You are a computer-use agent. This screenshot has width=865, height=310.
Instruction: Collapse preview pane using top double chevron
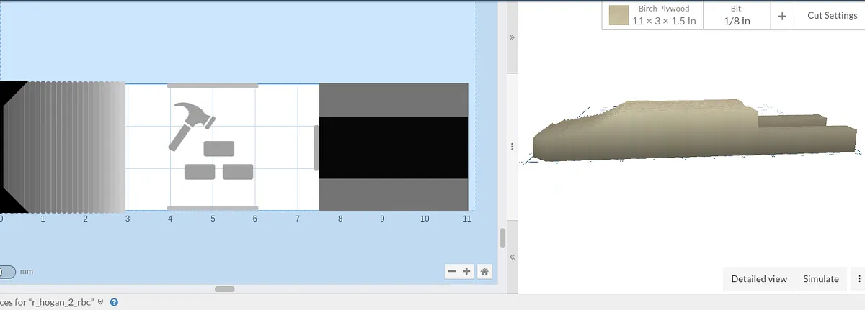point(512,37)
